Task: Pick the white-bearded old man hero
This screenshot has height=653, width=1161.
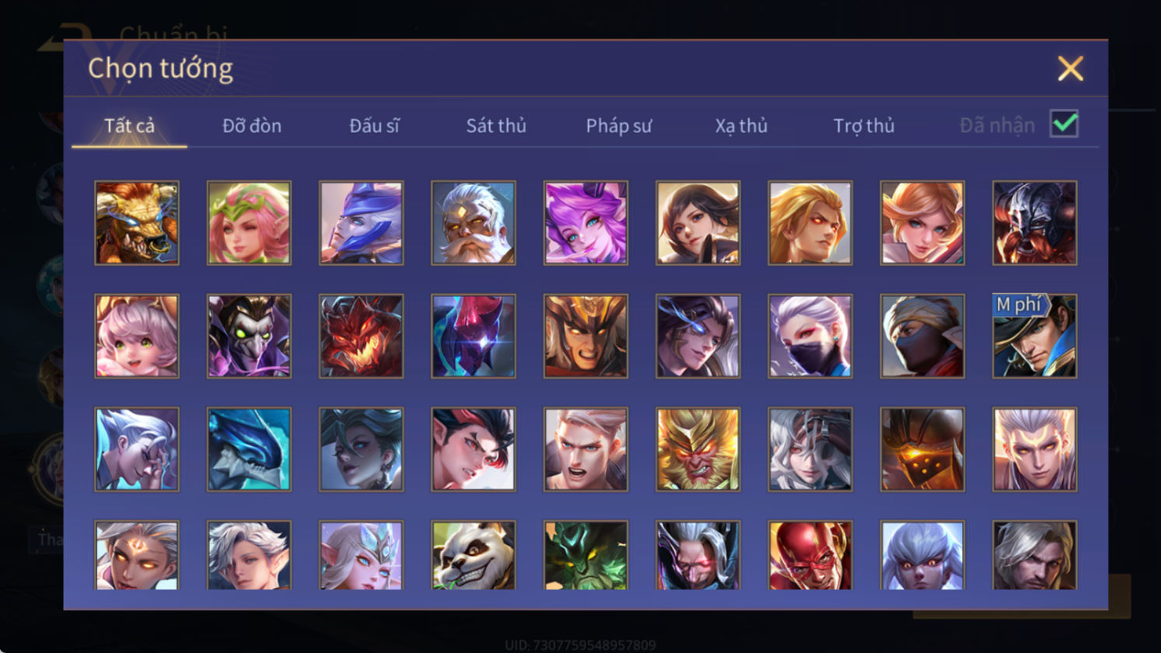Action: click(474, 223)
